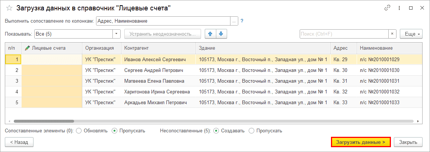Select row with Матвеева Елена Павловна
Viewport: 430px width, 152px height.
213,81
